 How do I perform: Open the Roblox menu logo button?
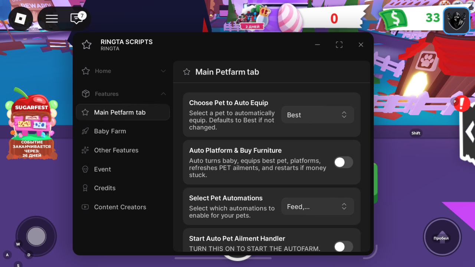coord(21,18)
